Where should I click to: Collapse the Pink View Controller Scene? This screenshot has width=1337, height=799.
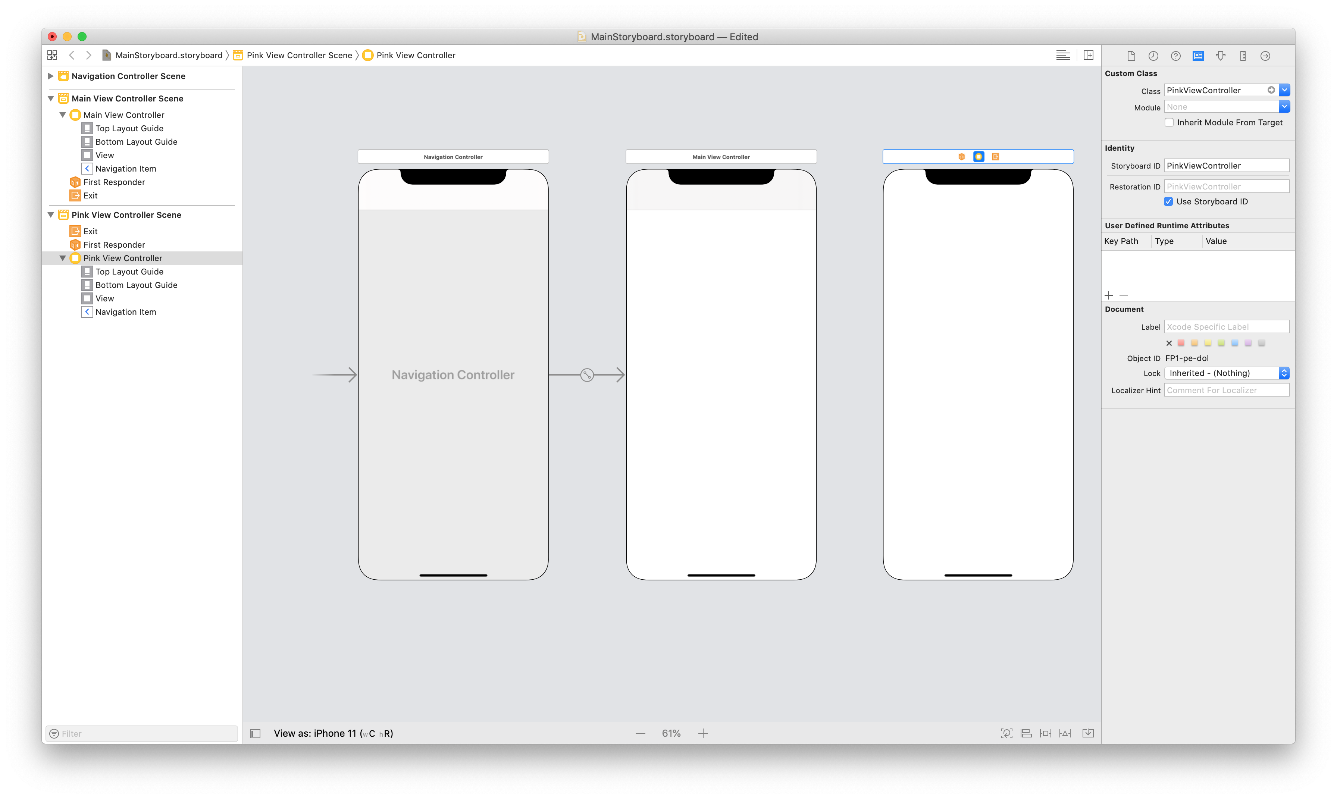[50, 214]
